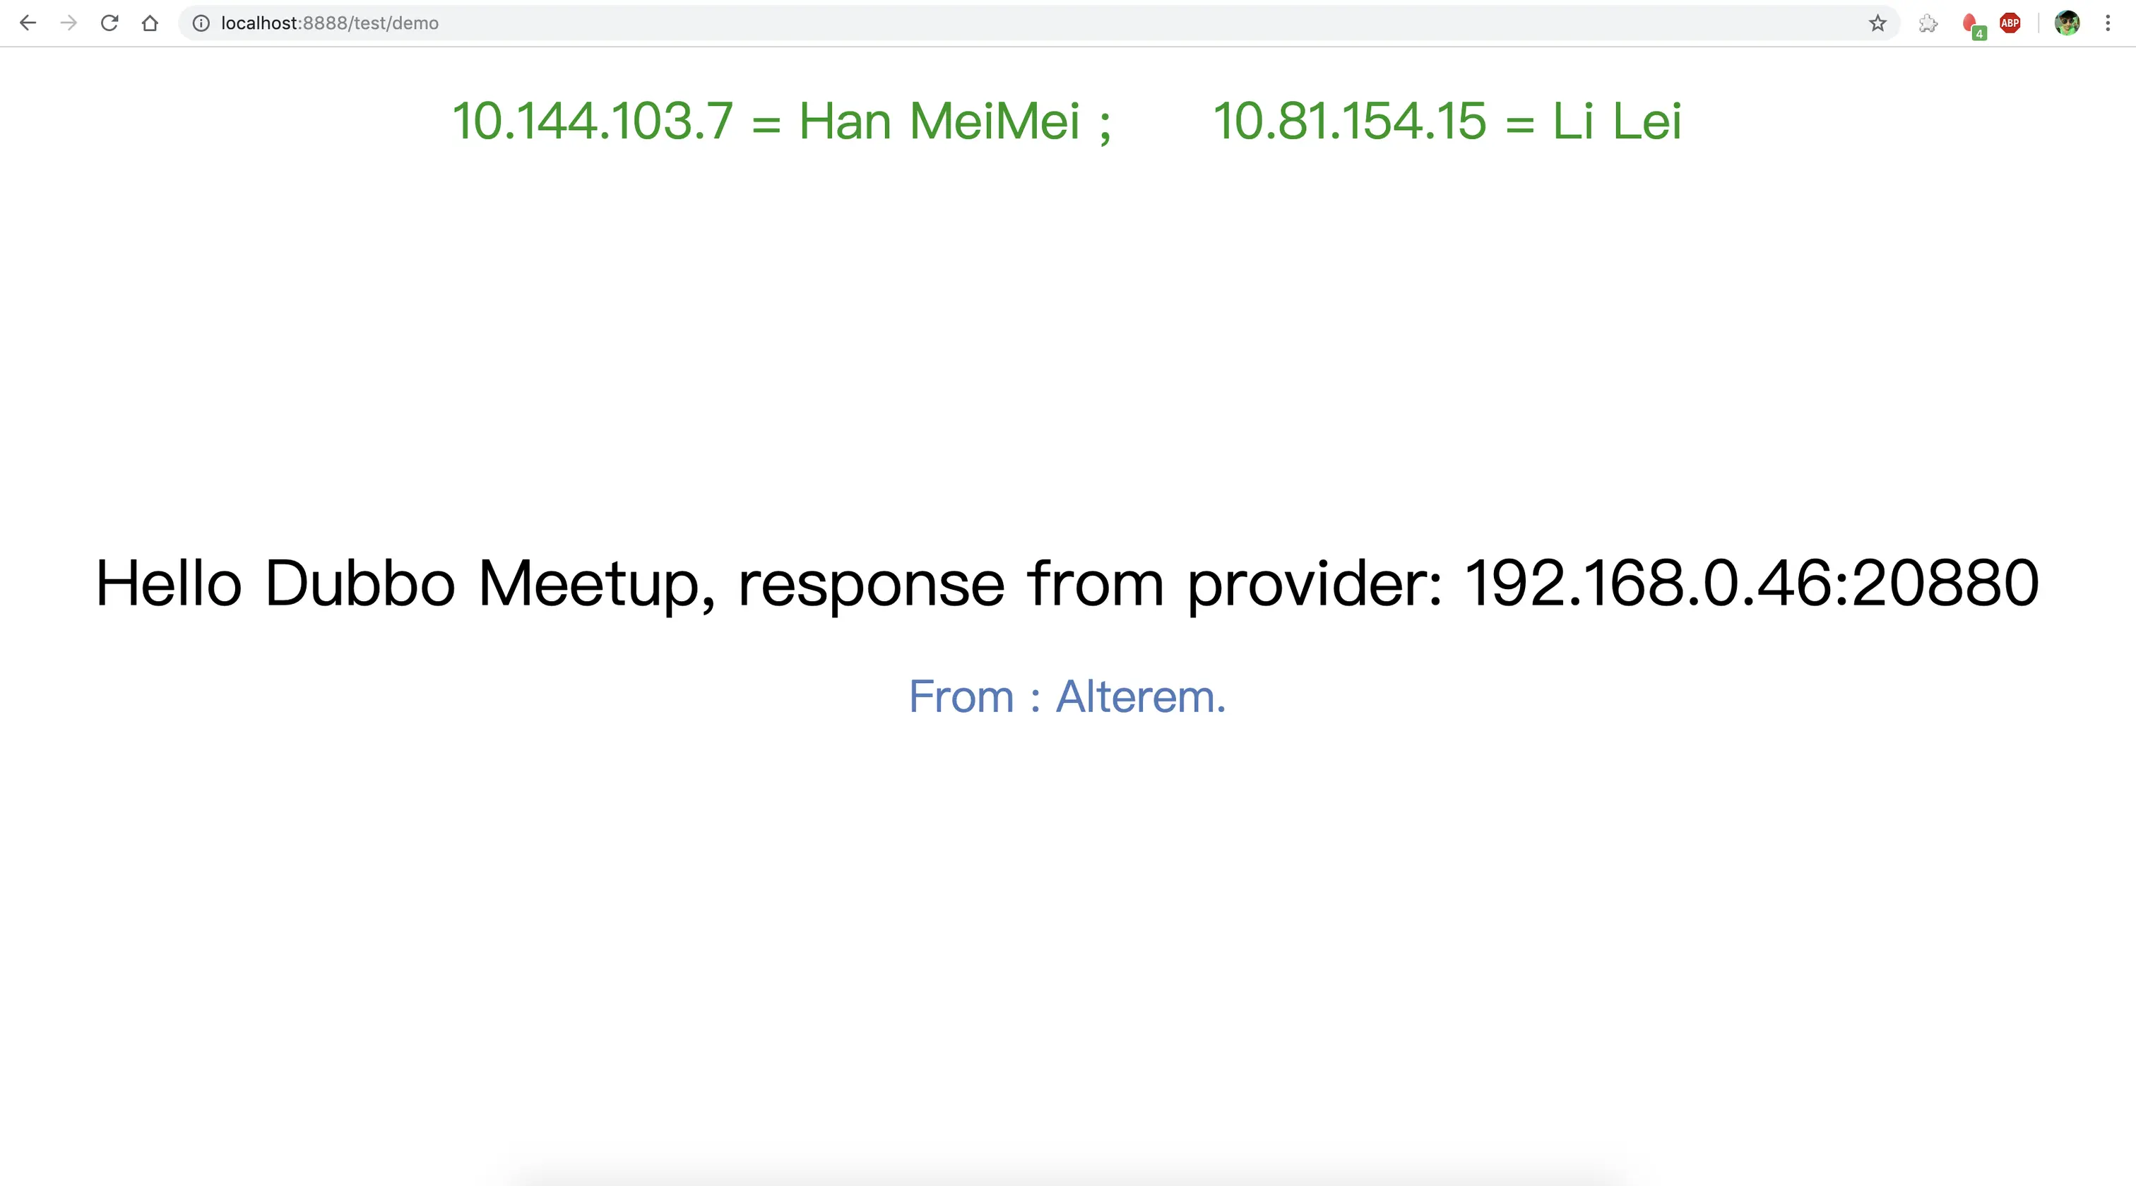Click the provider address 192.168.0.46:20880
The height and width of the screenshot is (1186, 2136).
click(1752, 583)
